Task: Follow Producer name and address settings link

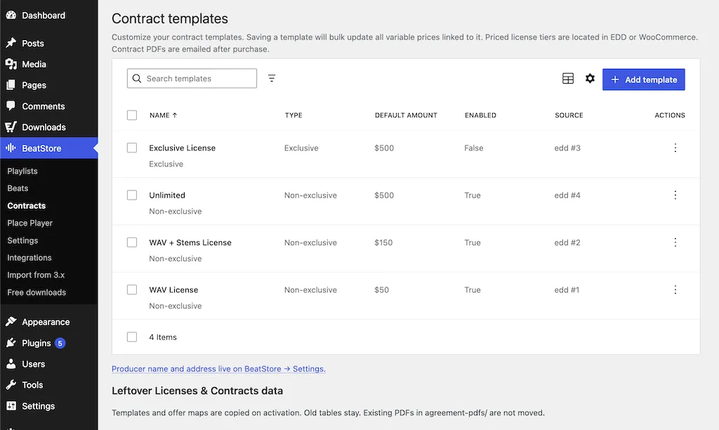Action: (x=218, y=368)
